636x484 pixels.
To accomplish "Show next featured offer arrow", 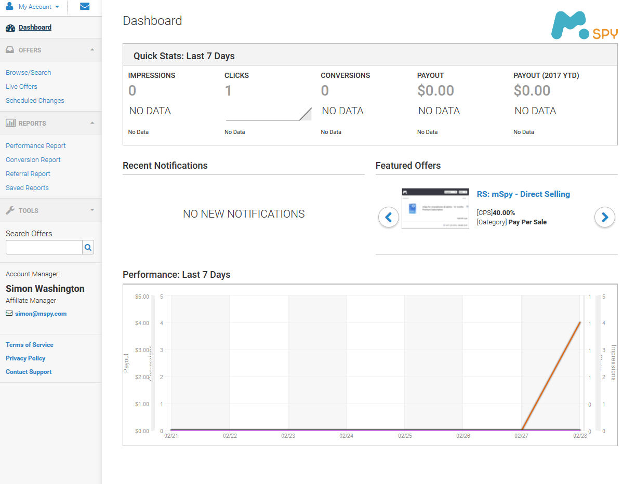I will point(604,217).
